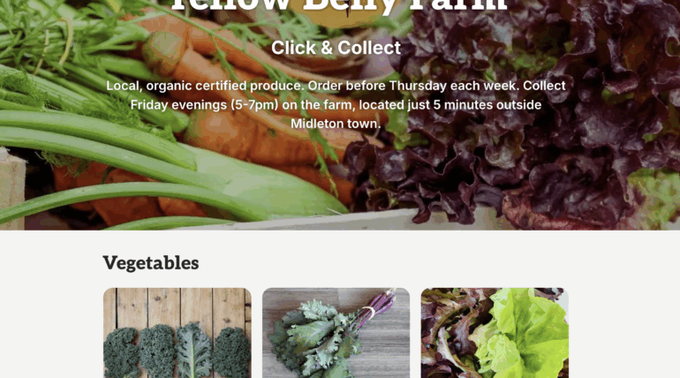Viewport: 680px width, 378px height.
Task: Click the 'Friday evenings (5-7pm)' text
Action: pos(204,104)
